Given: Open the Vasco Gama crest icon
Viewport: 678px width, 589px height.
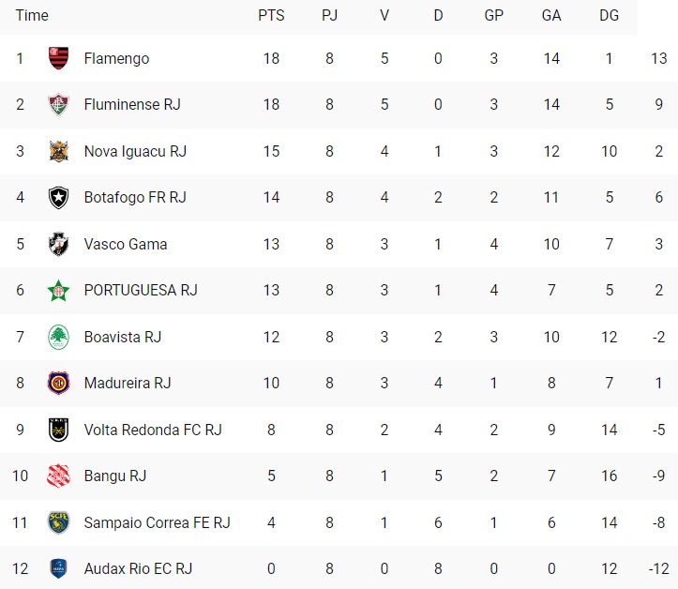Looking at the screenshot, I should tap(58, 244).
